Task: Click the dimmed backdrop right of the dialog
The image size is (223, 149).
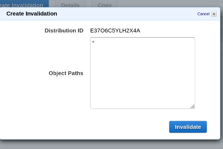Action: click(221, 78)
